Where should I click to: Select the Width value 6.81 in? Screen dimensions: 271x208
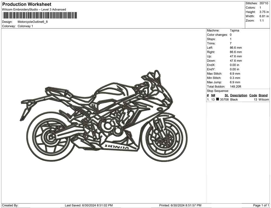(264, 16)
